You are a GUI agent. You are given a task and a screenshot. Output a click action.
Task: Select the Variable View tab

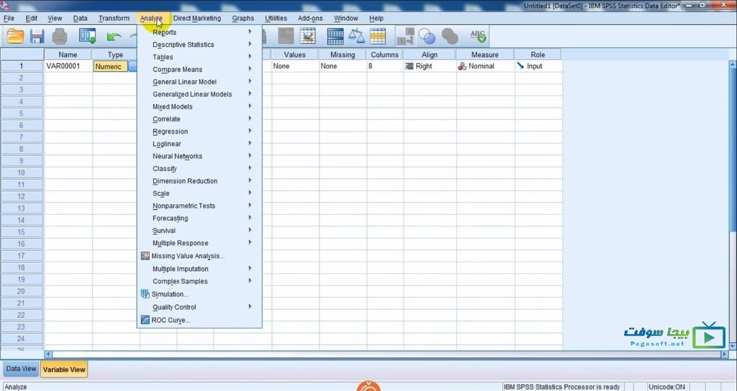pos(64,370)
